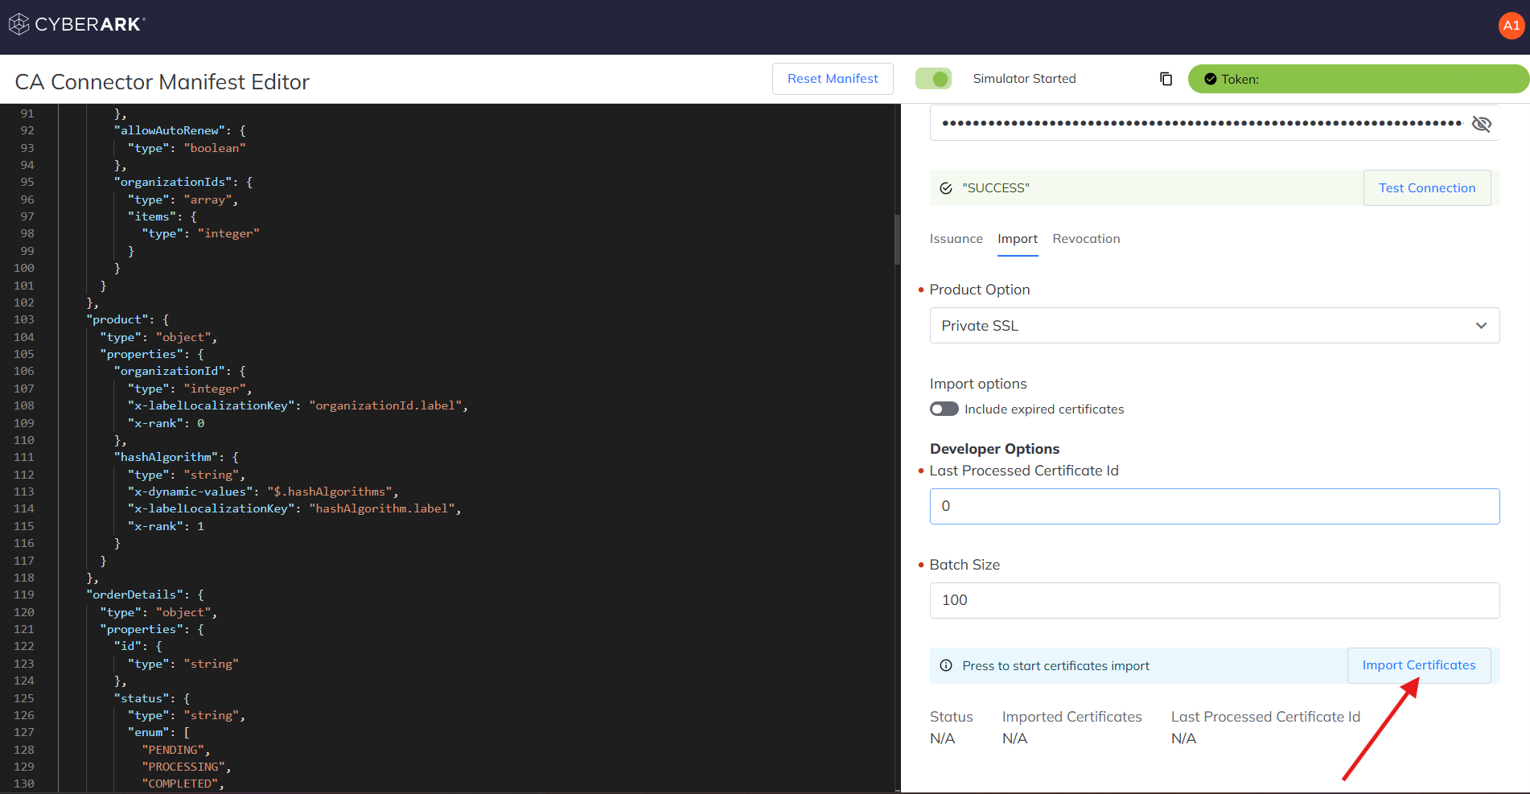Click line number 103 in the gutter
Image resolution: width=1530 pixels, height=794 pixels.
(x=24, y=320)
